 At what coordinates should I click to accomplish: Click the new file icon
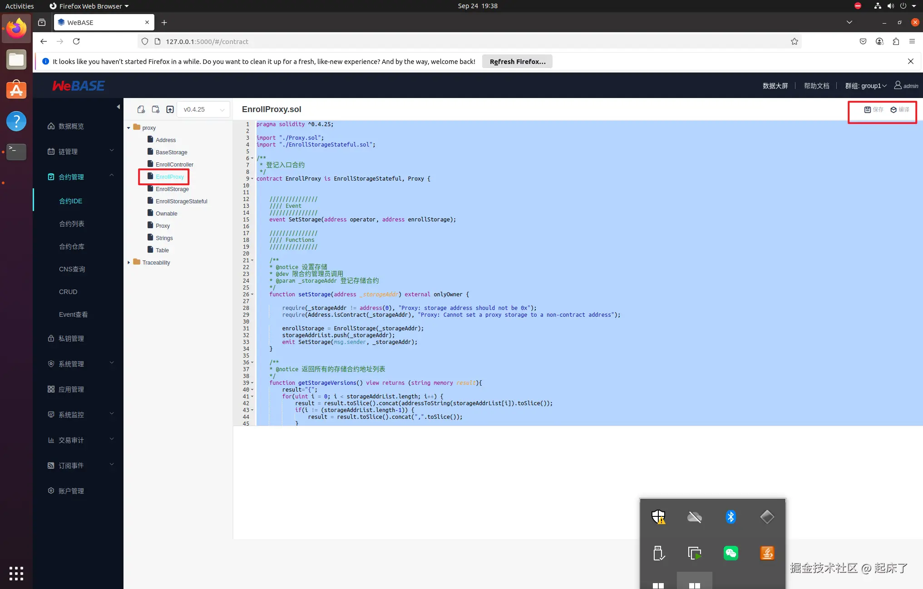pos(141,109)
